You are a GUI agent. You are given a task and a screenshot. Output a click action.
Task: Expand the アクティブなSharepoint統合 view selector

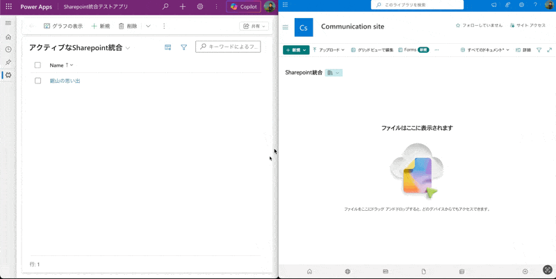128,48
